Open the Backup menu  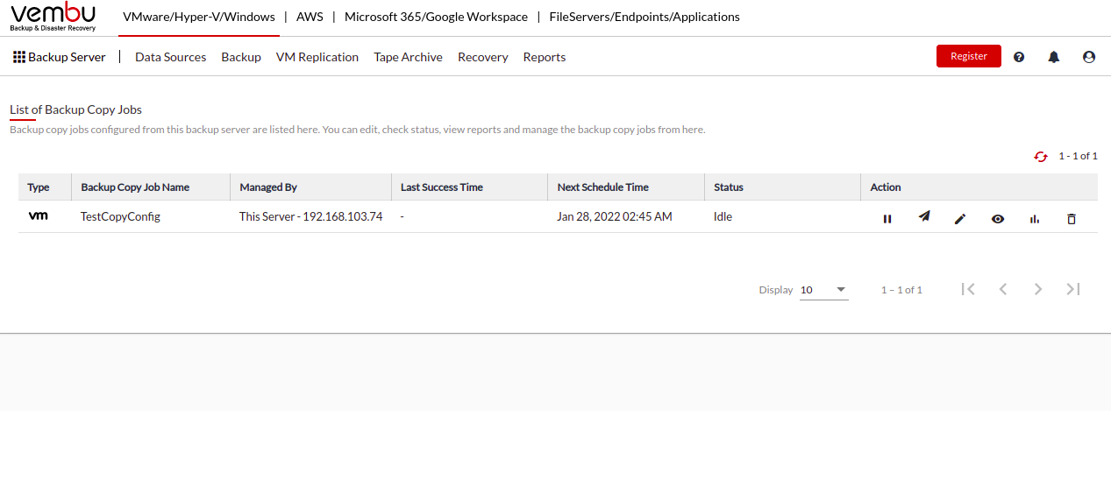[241, 57]
